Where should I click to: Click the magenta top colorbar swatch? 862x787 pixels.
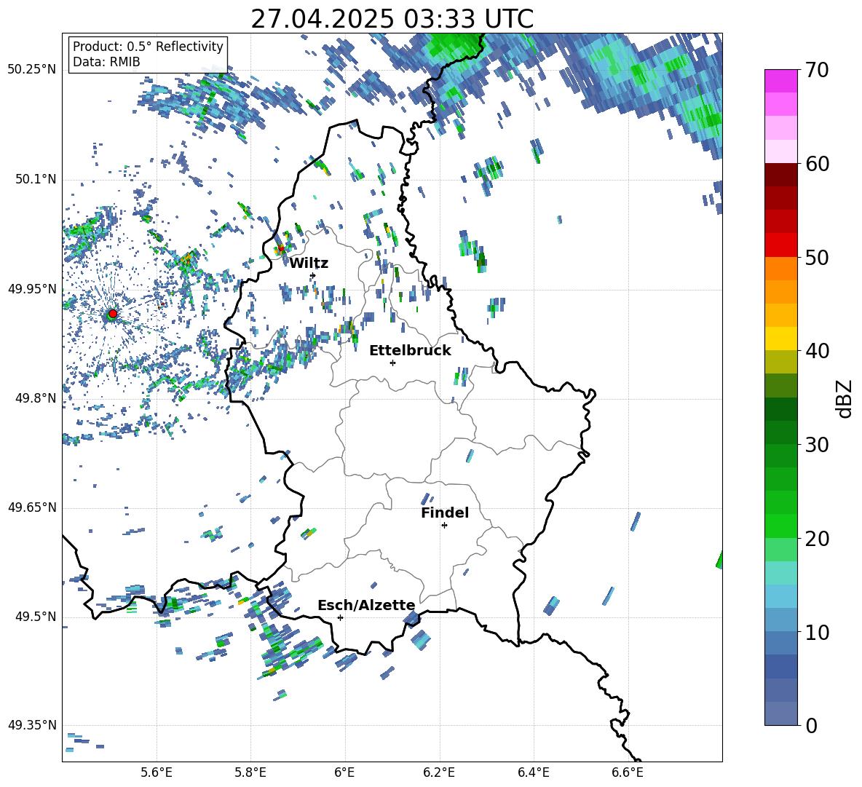(x=780, y=81)
